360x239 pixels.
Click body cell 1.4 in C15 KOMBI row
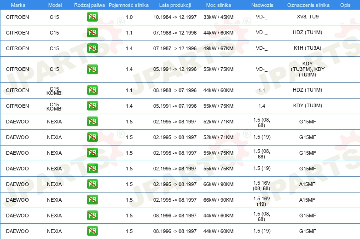262,106
